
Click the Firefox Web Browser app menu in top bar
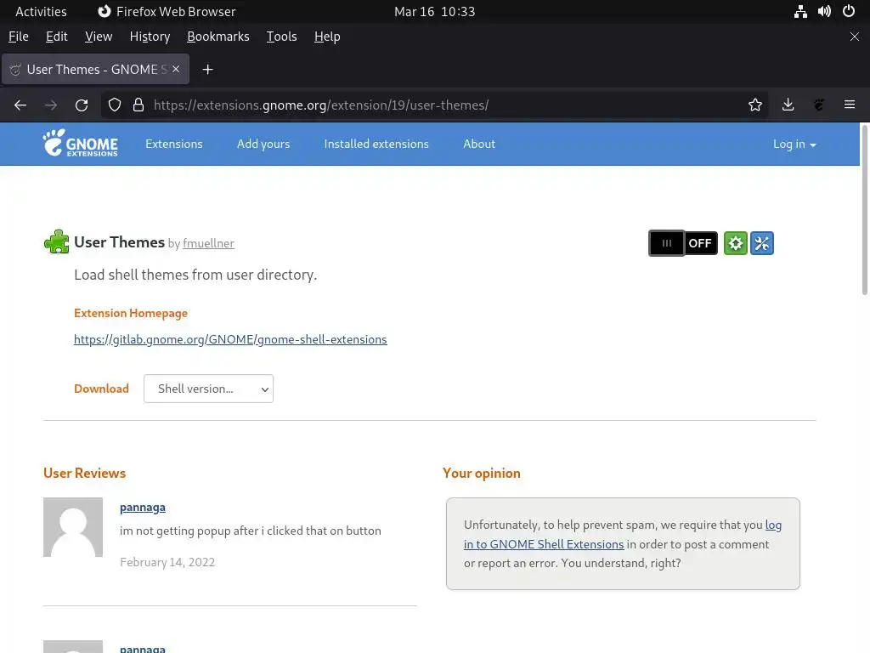(x=167, y=12)
